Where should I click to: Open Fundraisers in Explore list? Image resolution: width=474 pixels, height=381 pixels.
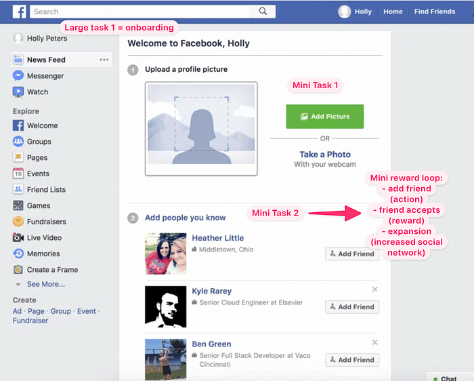pos(47,222)
